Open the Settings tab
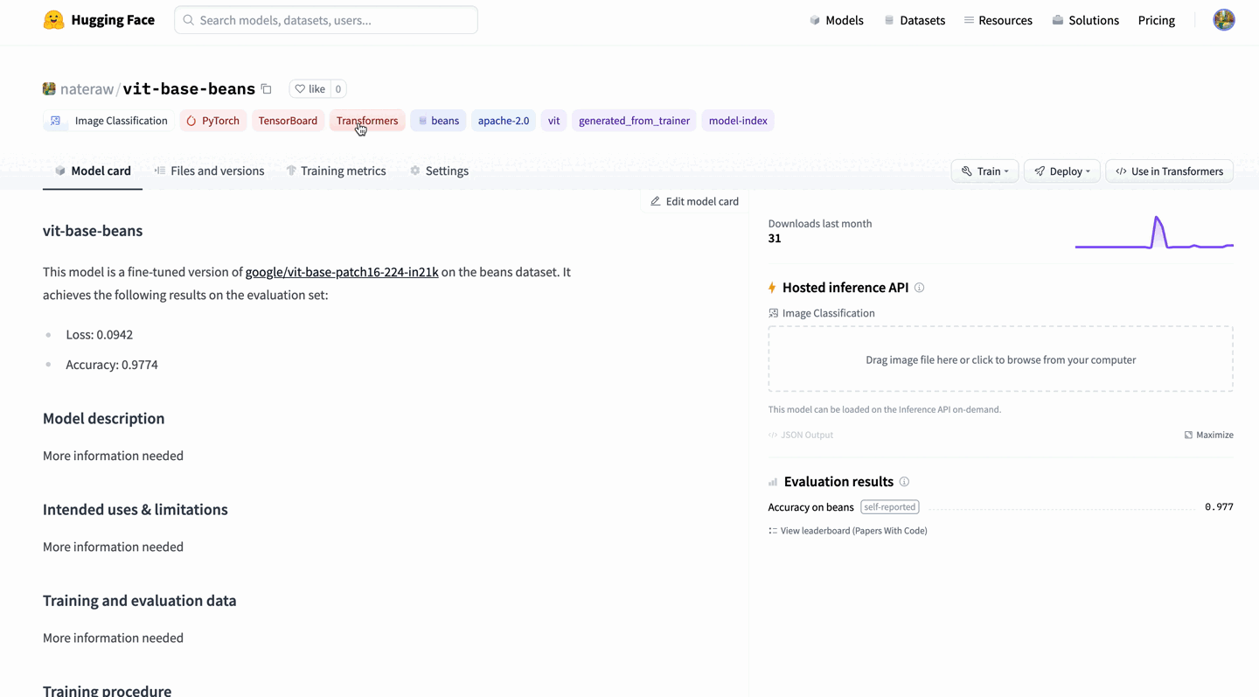Screen dimensions: 1259x697 click(440, 171)
